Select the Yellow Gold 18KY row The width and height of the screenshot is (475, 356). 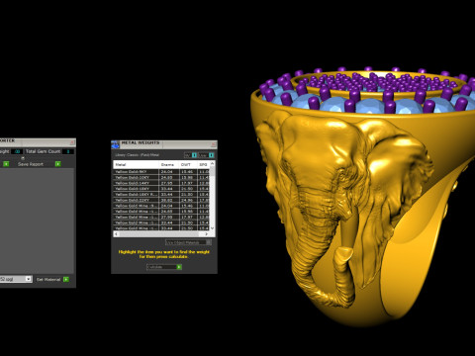(x=161, y=189)
